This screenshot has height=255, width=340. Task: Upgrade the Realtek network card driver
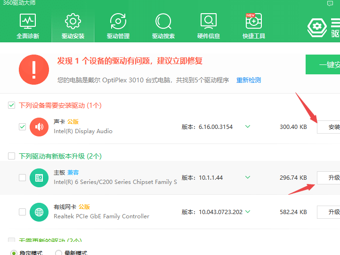[329, 212]
